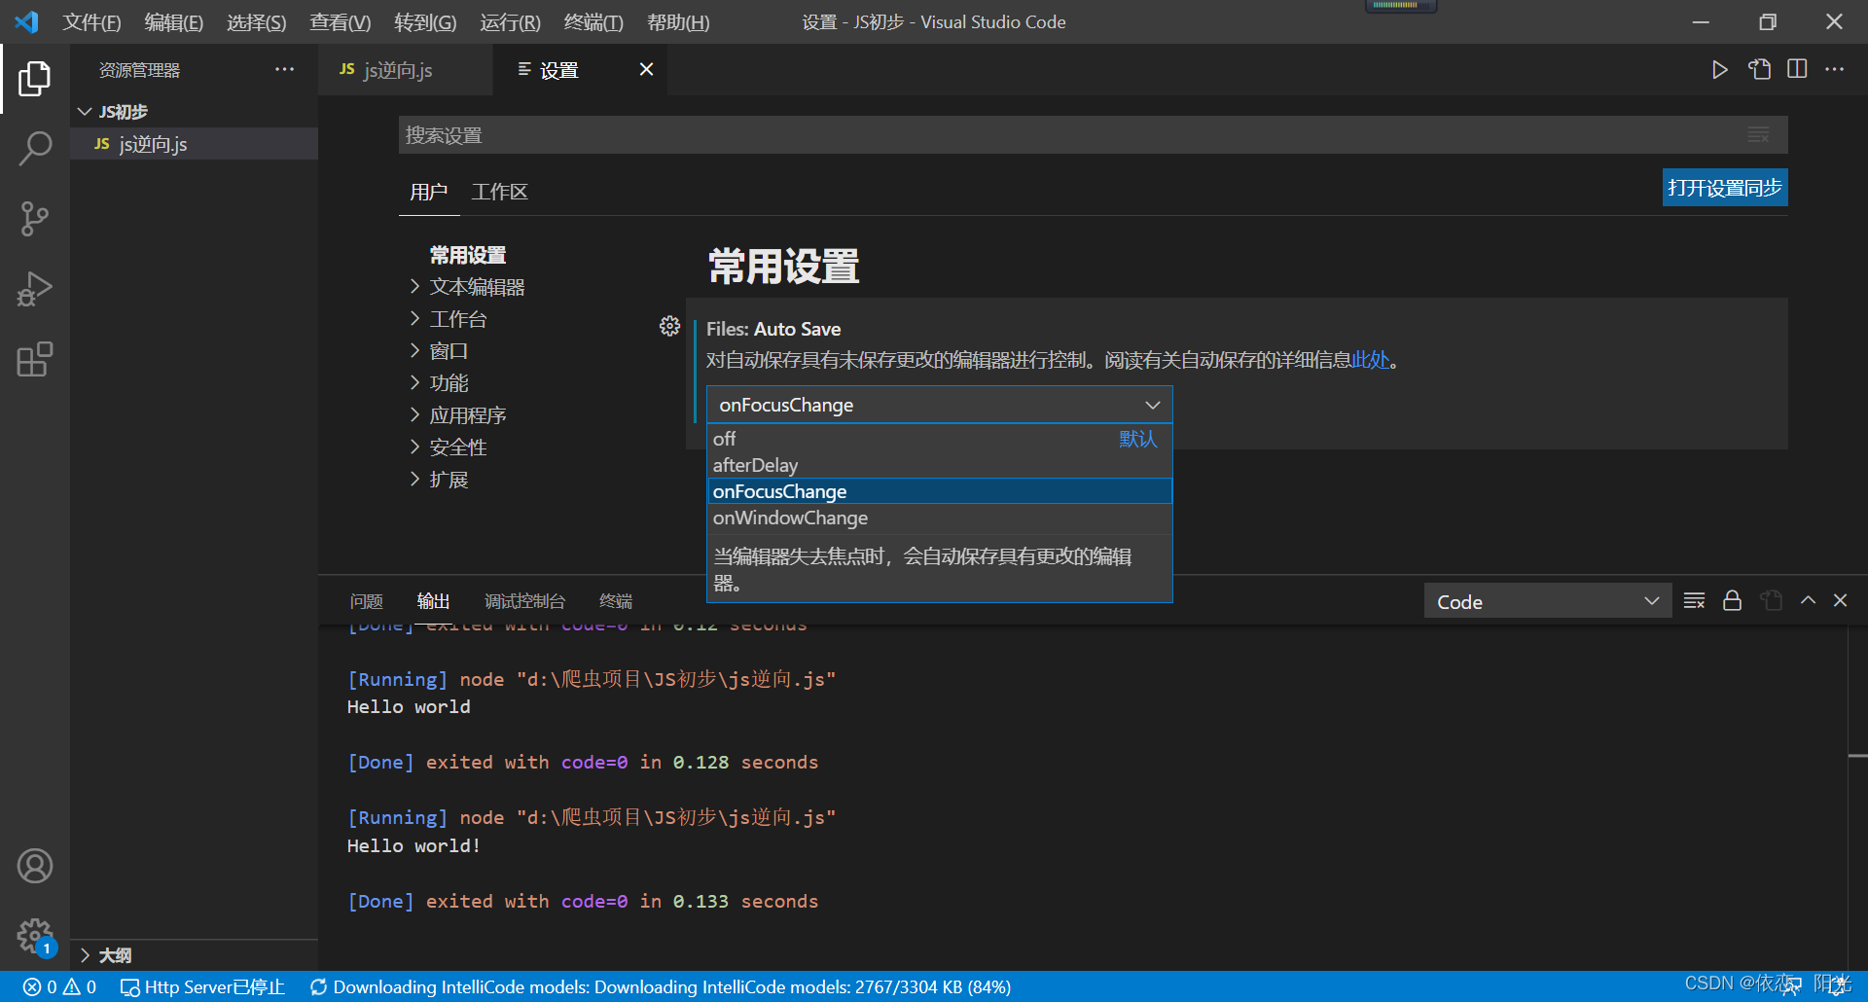Select the off option in the Auto Save list
Screen dimensions: 1868x1002
pos(939,439)
